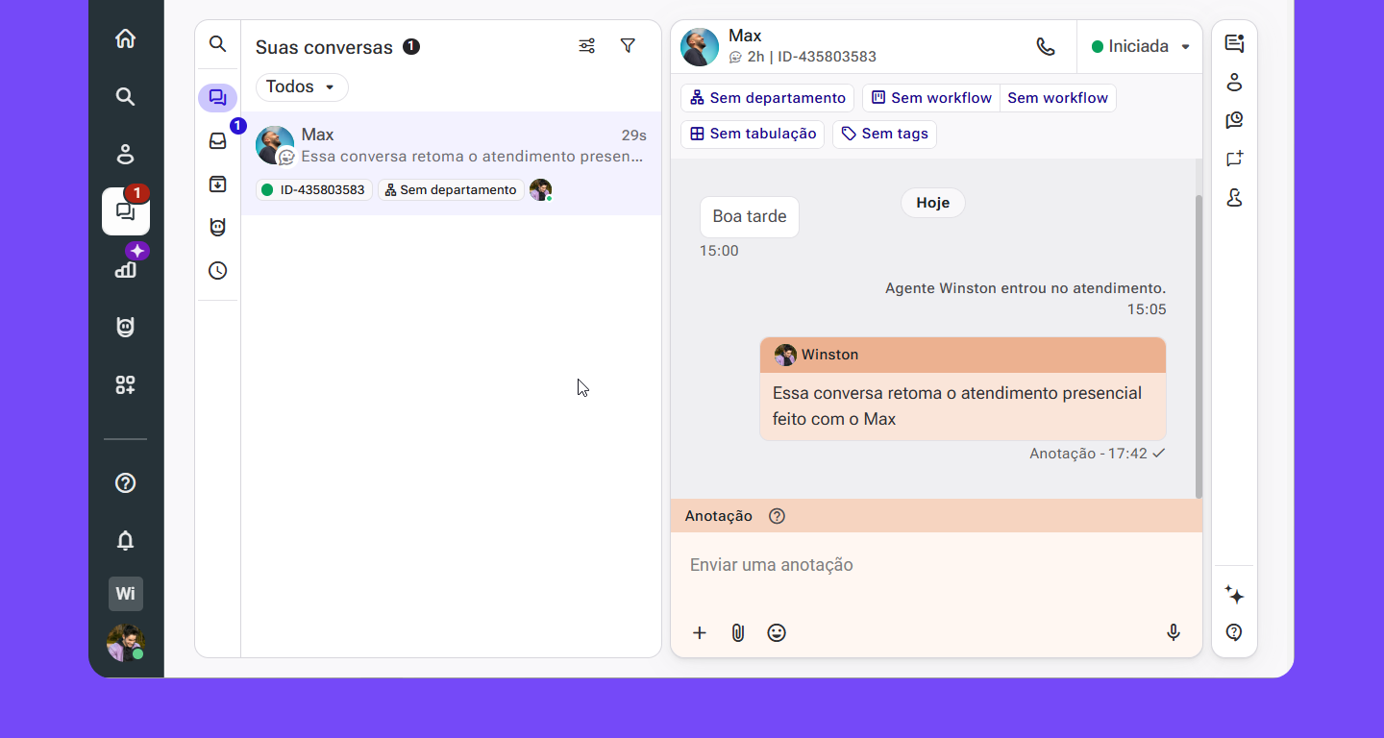The height and width of the screenshot is (738, 1384).
Task: Click the microphone record icon
Action: pos(1174,632)
